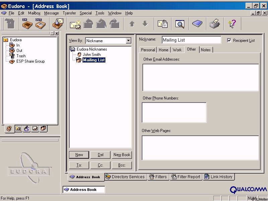Create a new message with the toolbar icon
The height and width of the screenshot is (201, 268).
[x=75, y=24]
